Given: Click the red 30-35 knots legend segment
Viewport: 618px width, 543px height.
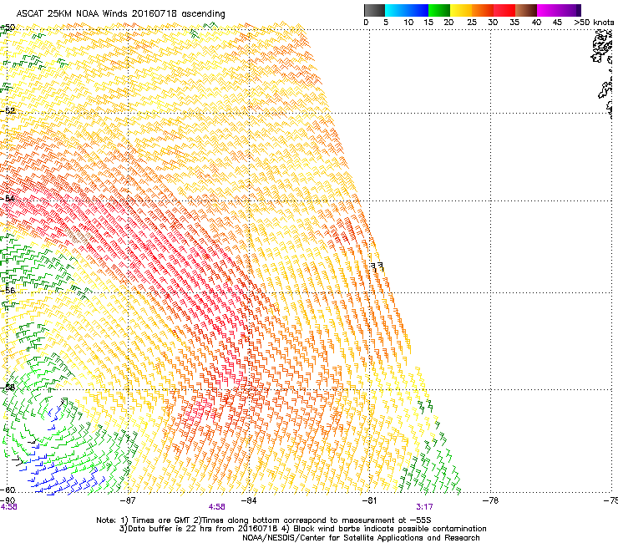Looking at the screenshot, I should click(x=504, y=10).
